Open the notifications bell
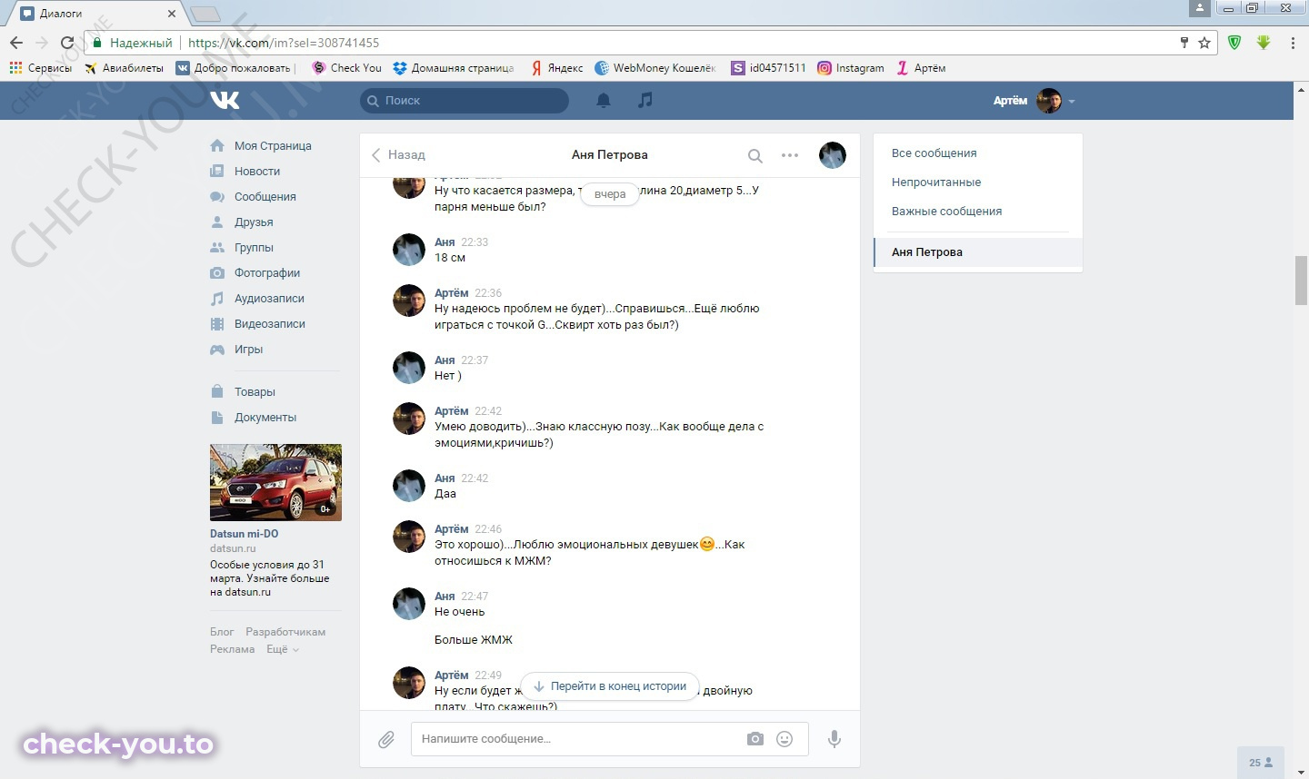Viewport: 1309px width, 779px height. click(x=604, y=100)
